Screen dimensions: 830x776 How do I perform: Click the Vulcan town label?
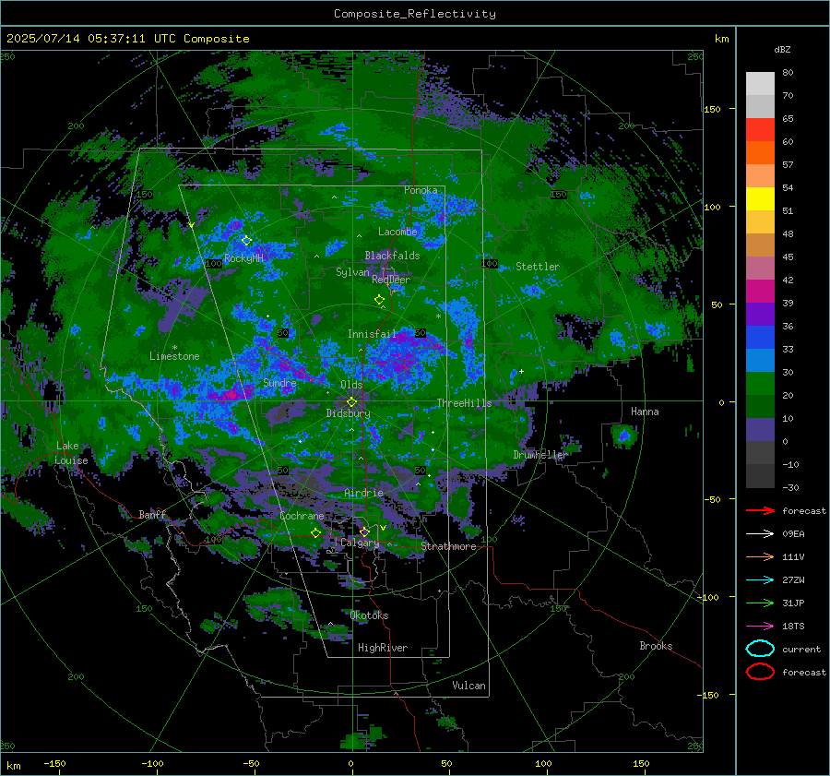click(468, 686)
